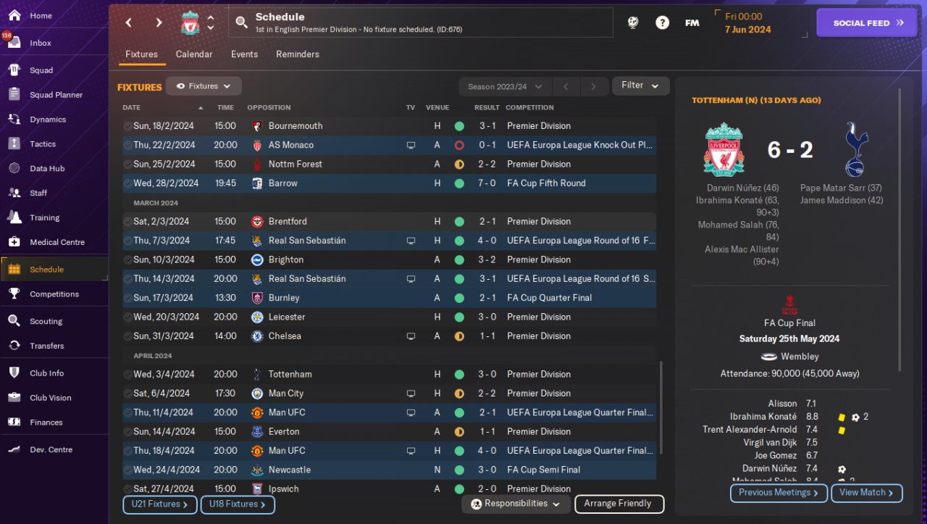
Task: Switch to the Calendar tab
Action: click(194, 54)
